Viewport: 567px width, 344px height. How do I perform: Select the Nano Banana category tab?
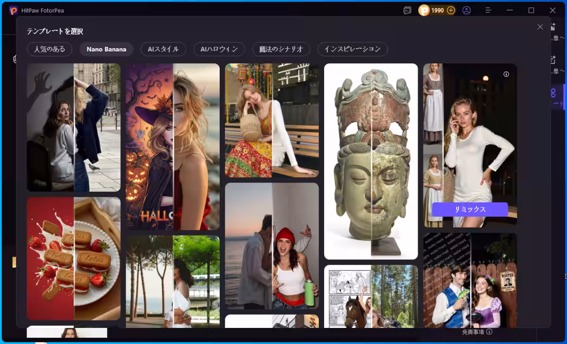click(106, 49)
